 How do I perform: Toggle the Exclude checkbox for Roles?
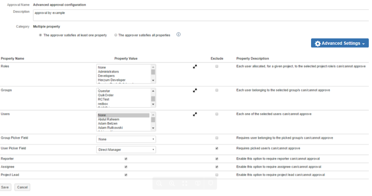[x=217, y=66]
